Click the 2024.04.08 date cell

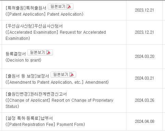145,121
